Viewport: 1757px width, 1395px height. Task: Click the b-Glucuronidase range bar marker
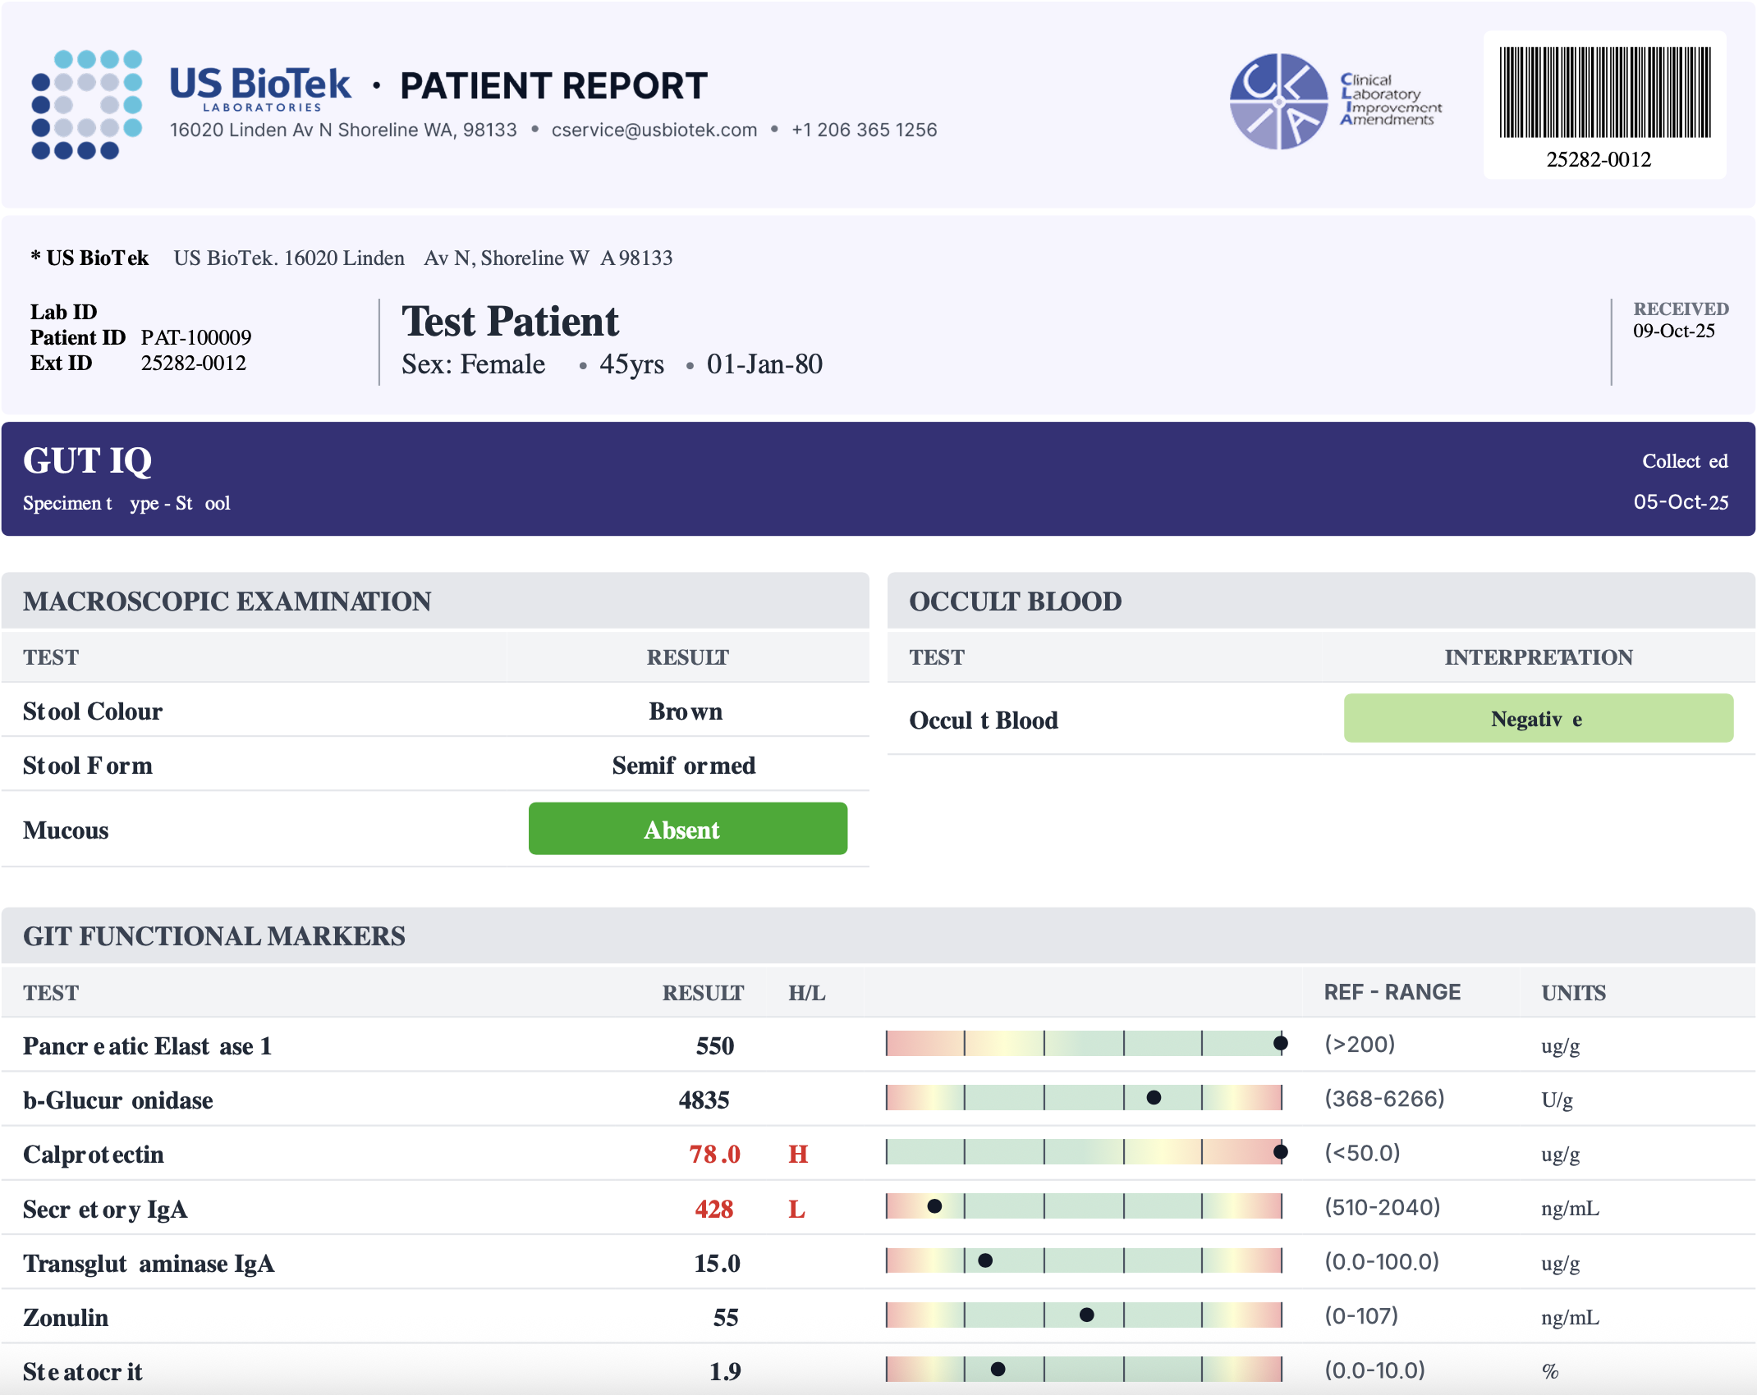(x=1154, y=1098)
